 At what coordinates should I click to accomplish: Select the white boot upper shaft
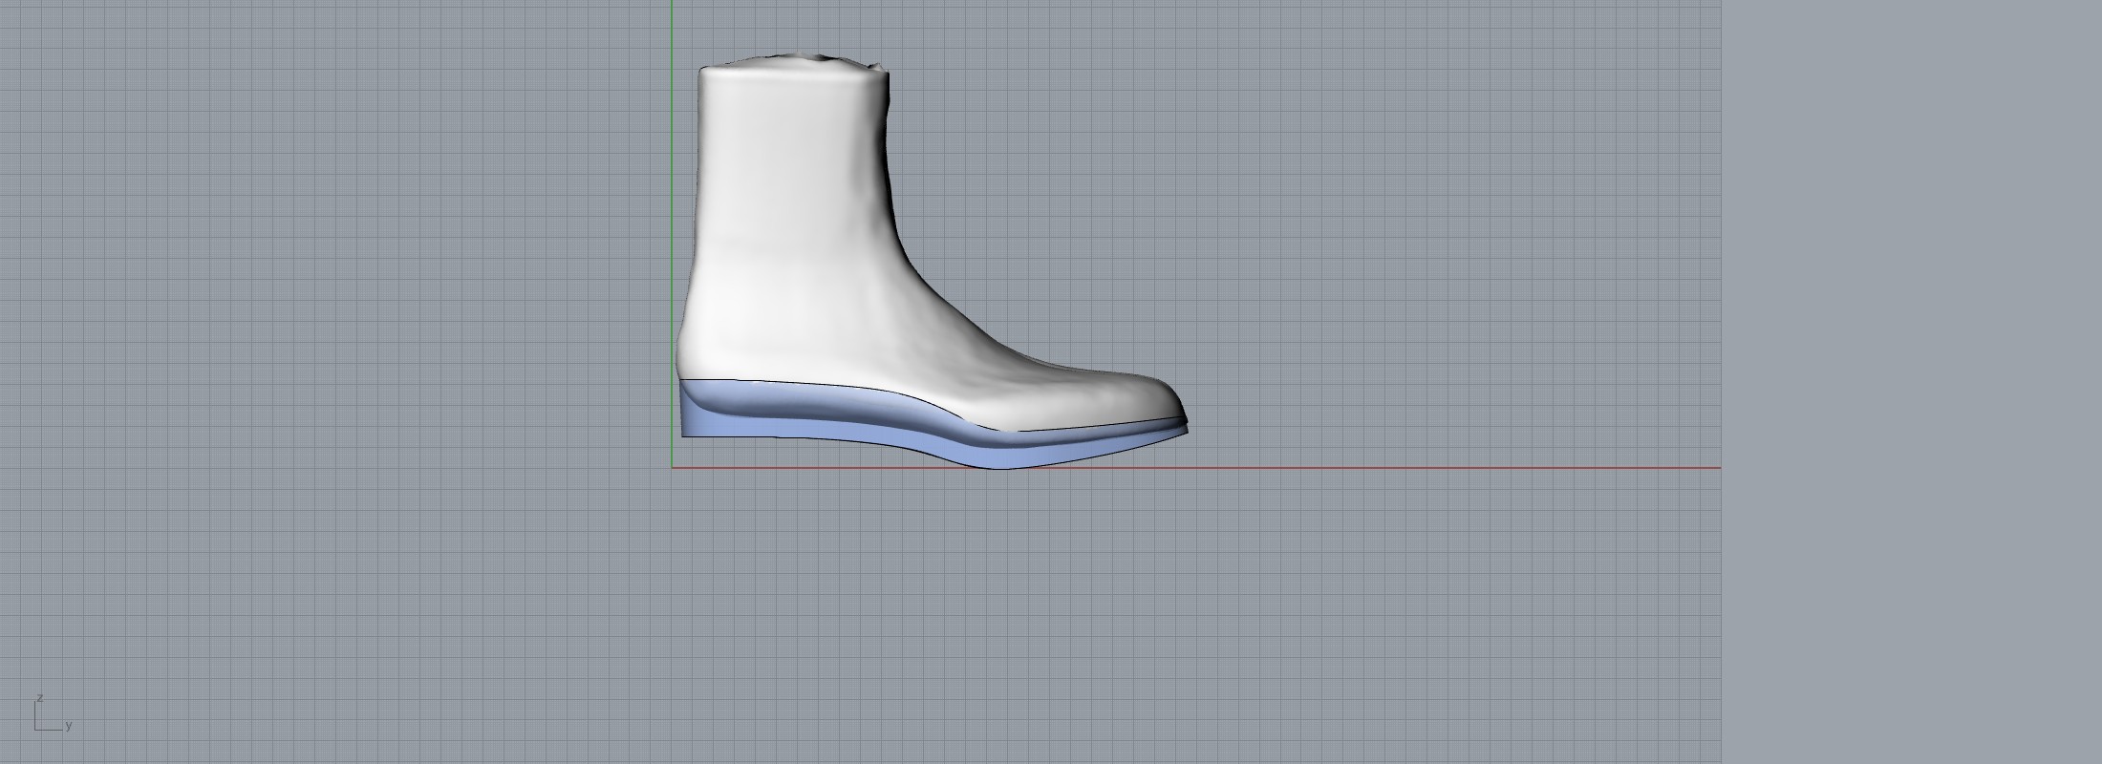tap(793, 191)
